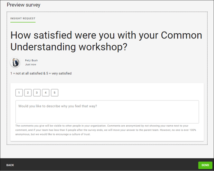The width and height of the screenshot is (214, 171).
Task: Select rating 4 on the scale
Action: [x=46, y=93]
